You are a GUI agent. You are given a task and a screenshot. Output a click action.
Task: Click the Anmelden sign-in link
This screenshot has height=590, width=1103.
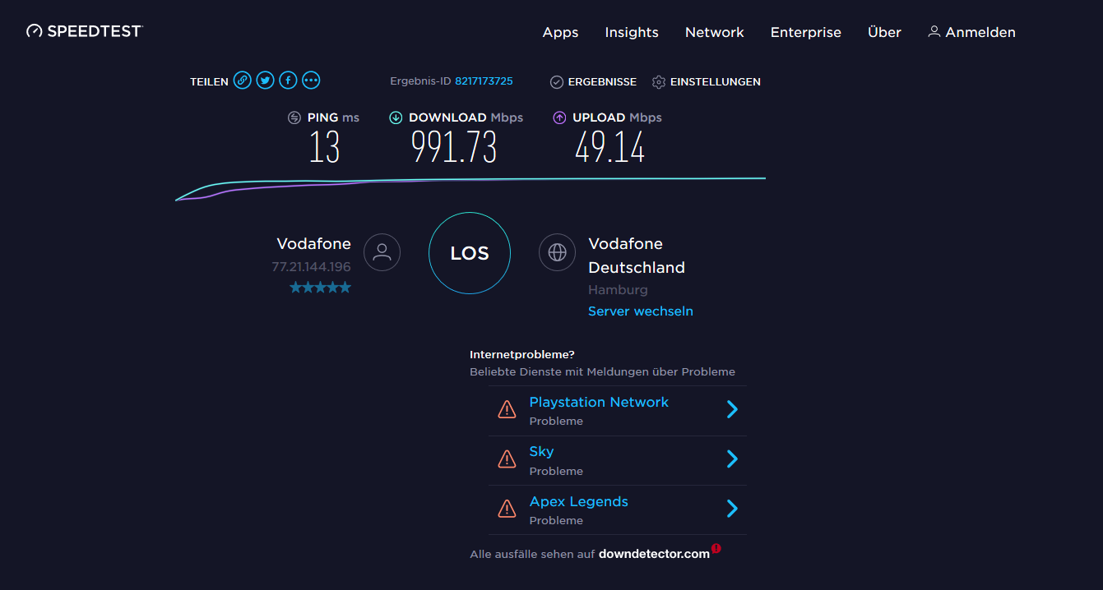click(971, 32)
